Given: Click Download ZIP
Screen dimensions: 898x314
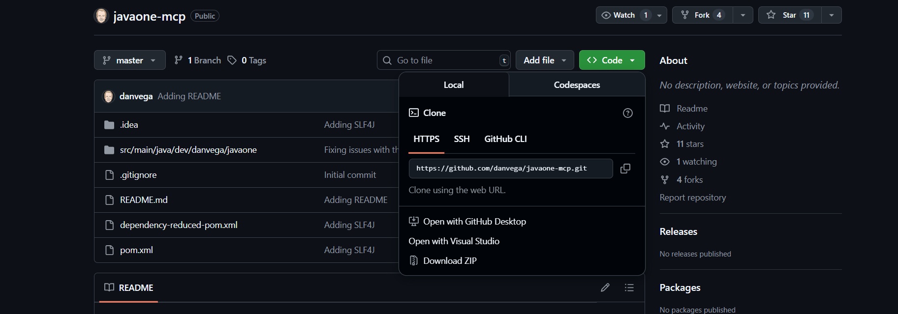Looking at the screenshot, I should coord(443,261).
